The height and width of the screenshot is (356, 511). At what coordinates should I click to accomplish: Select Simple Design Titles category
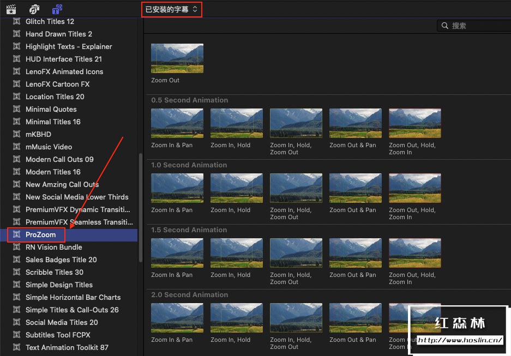(69, 285)
